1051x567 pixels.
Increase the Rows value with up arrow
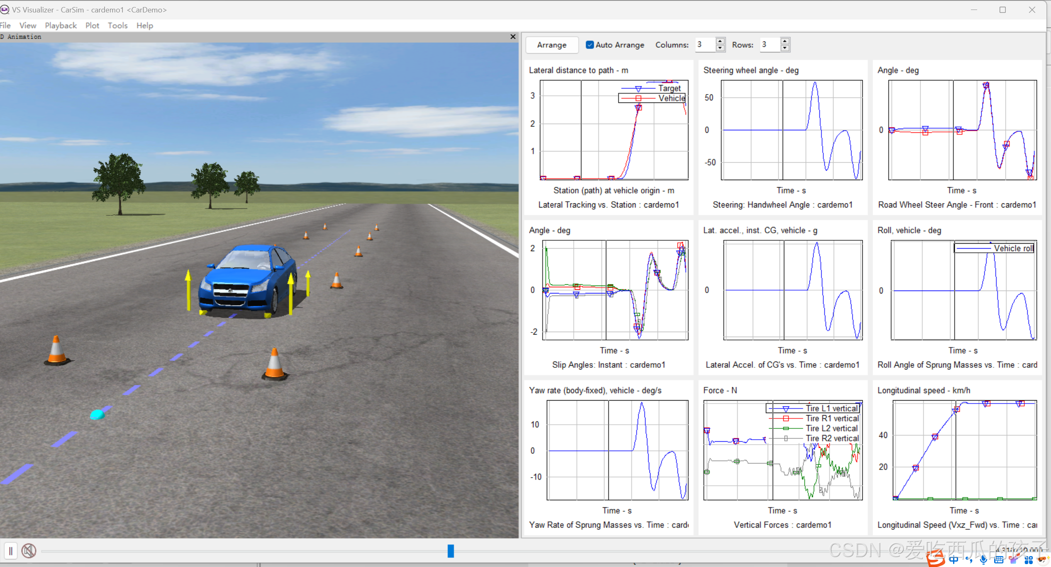[x=785, y=41]
